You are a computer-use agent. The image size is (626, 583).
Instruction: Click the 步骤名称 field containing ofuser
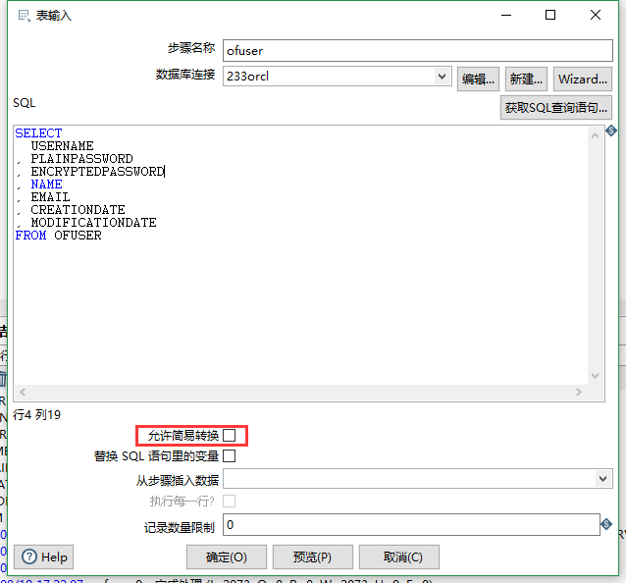(x=418, y=50)
